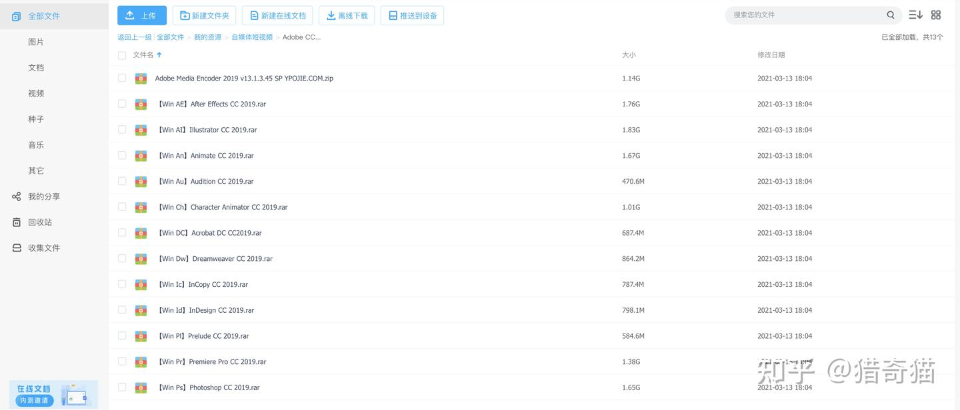This screenshot has height=410, width=960.
Task: Open file Prelude CC 2019.rar
Action: (x=203, y=336)
